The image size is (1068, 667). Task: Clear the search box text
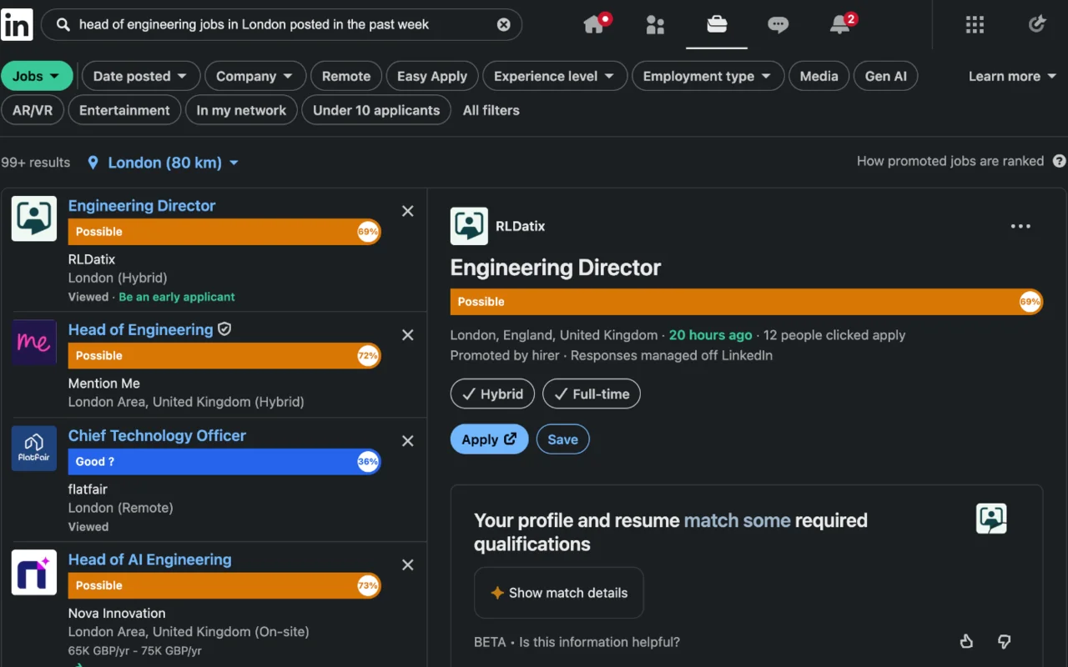click(504, 25)
